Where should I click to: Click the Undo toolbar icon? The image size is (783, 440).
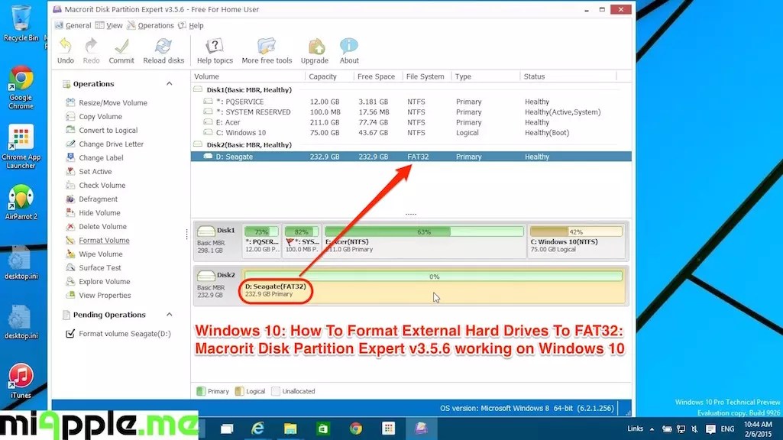65,50
